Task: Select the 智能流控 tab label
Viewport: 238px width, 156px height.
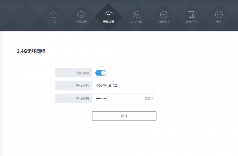Action: click(164, 22)
